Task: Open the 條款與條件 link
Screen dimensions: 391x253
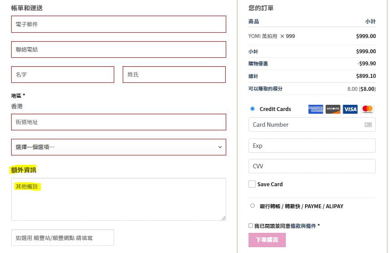Action: click(303, 226)
